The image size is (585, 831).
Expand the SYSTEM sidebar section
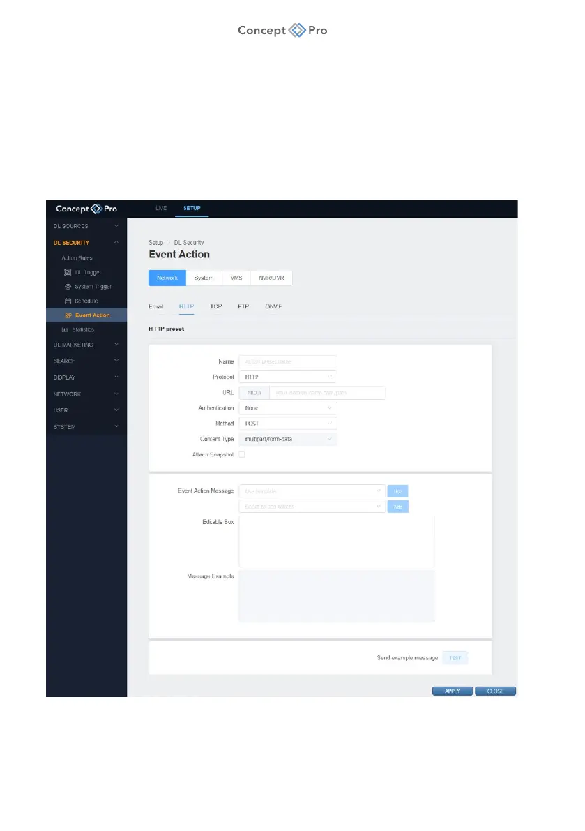click(86, 426)
